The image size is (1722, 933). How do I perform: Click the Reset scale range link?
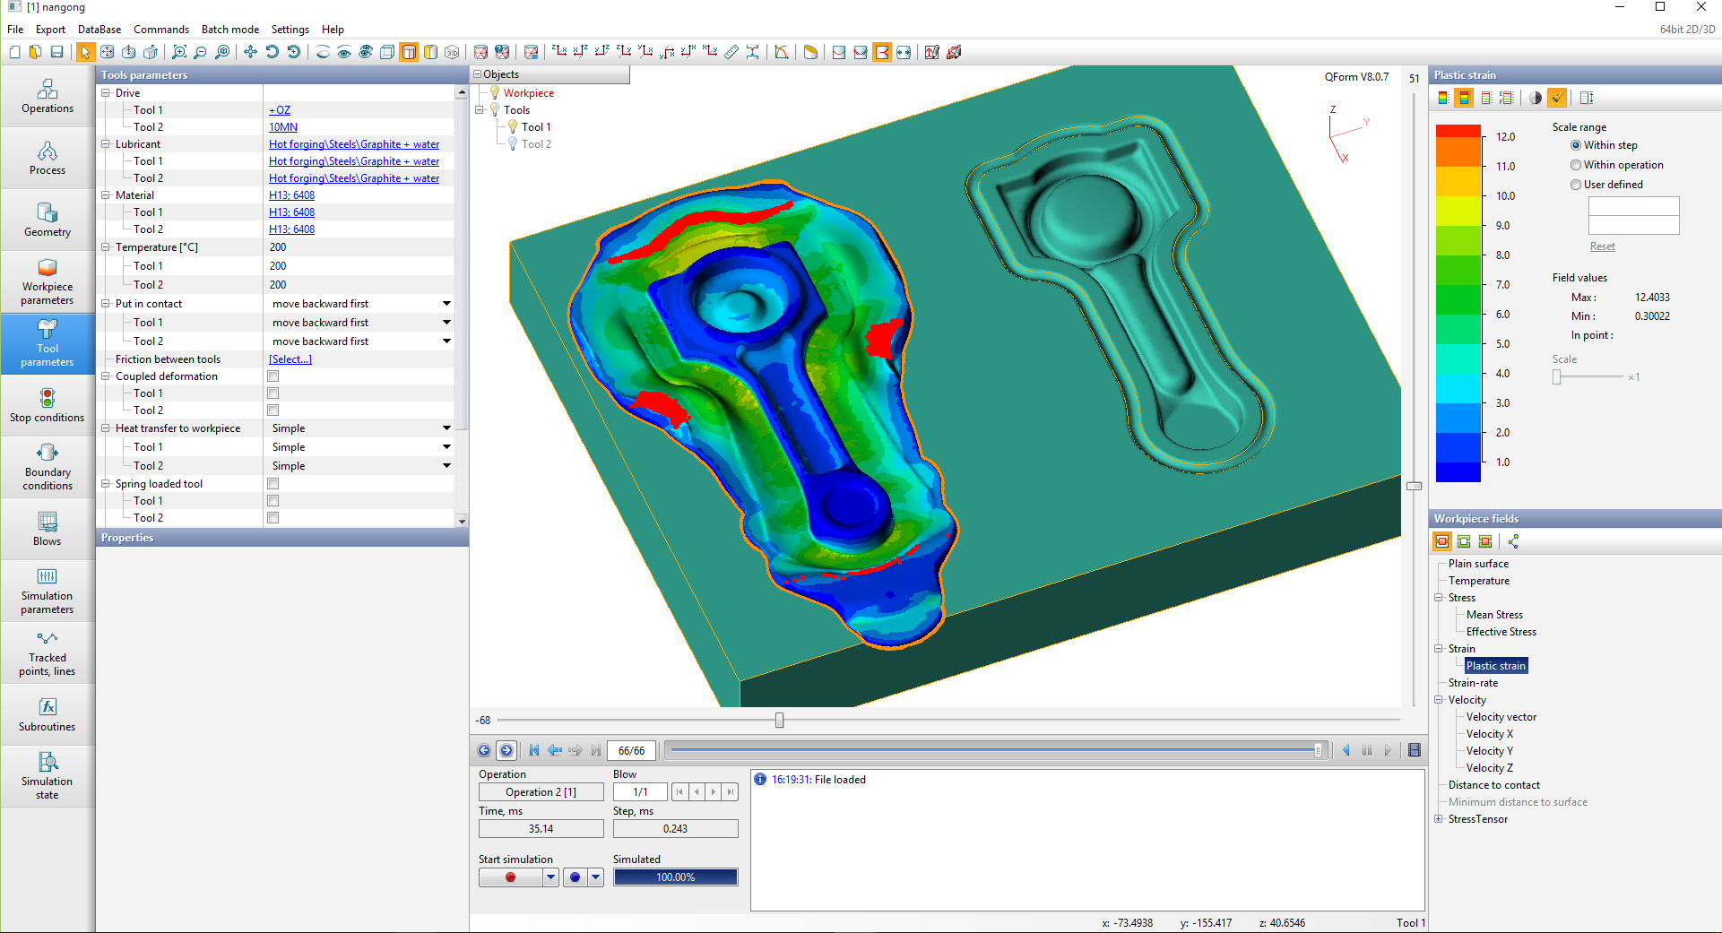1602,246
